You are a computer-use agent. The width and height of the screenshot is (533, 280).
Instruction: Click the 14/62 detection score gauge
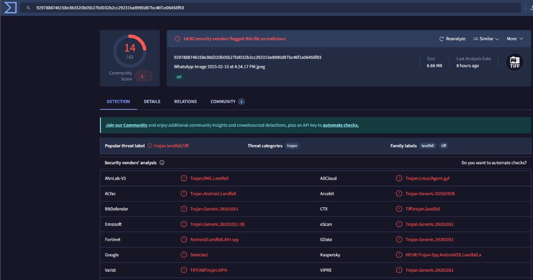130,51
